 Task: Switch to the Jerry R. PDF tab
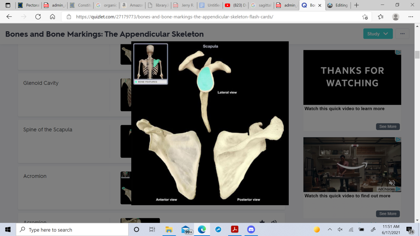[x=184, y=5]
